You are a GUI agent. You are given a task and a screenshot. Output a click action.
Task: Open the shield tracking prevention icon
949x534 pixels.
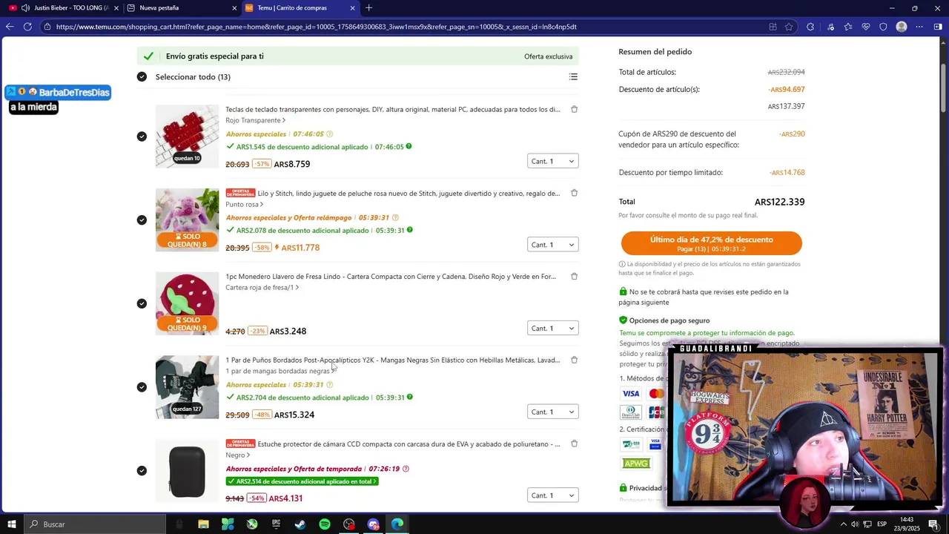click(x=883, y=27)
